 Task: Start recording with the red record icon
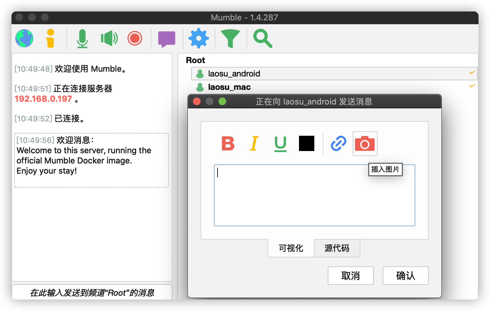pos(135,38)
